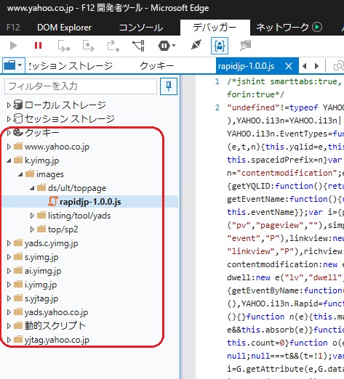Expand the ai.yimg.jp folder
The height and width of the screenshot is (379, 344).
tap(9, 271)
